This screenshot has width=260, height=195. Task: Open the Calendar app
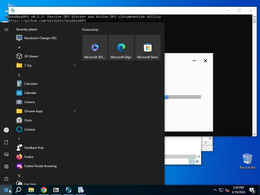[x=46, y=93]
